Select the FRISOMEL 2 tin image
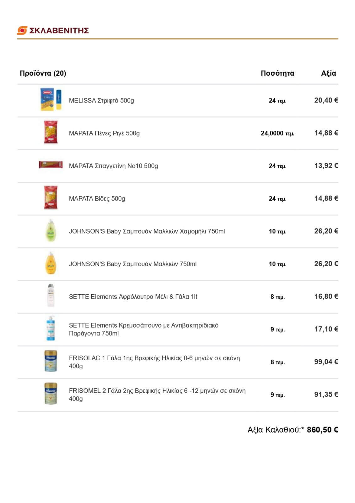355x503 pixels. tap(51, 394)
